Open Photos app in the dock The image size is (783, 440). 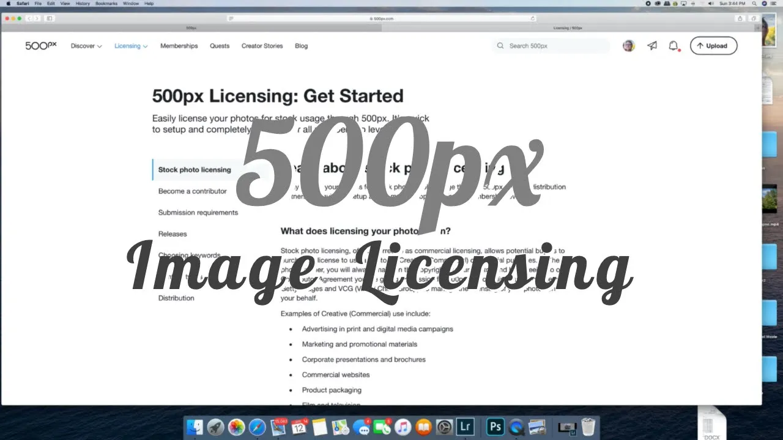236,427
